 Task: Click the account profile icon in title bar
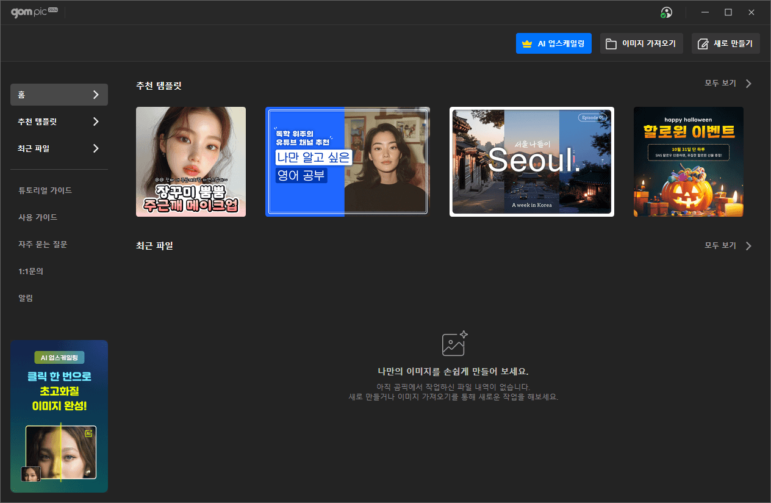coord(666,12)
